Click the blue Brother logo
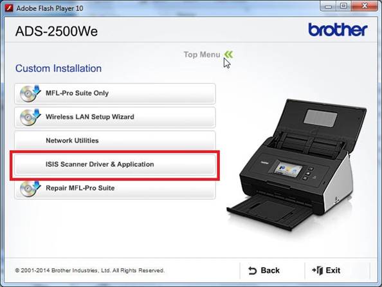 click(x=338, y=30)
